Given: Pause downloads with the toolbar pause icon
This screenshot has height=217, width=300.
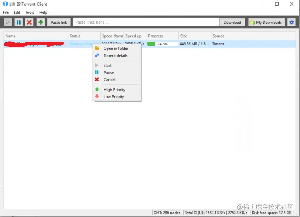Looking at the screenshot, I should click(x=19, y=23).
